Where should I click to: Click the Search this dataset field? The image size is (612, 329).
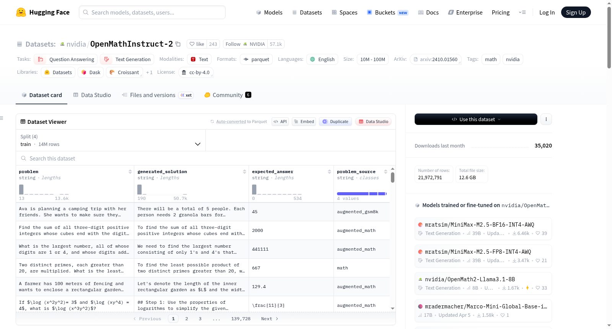(x=206, y=158)
